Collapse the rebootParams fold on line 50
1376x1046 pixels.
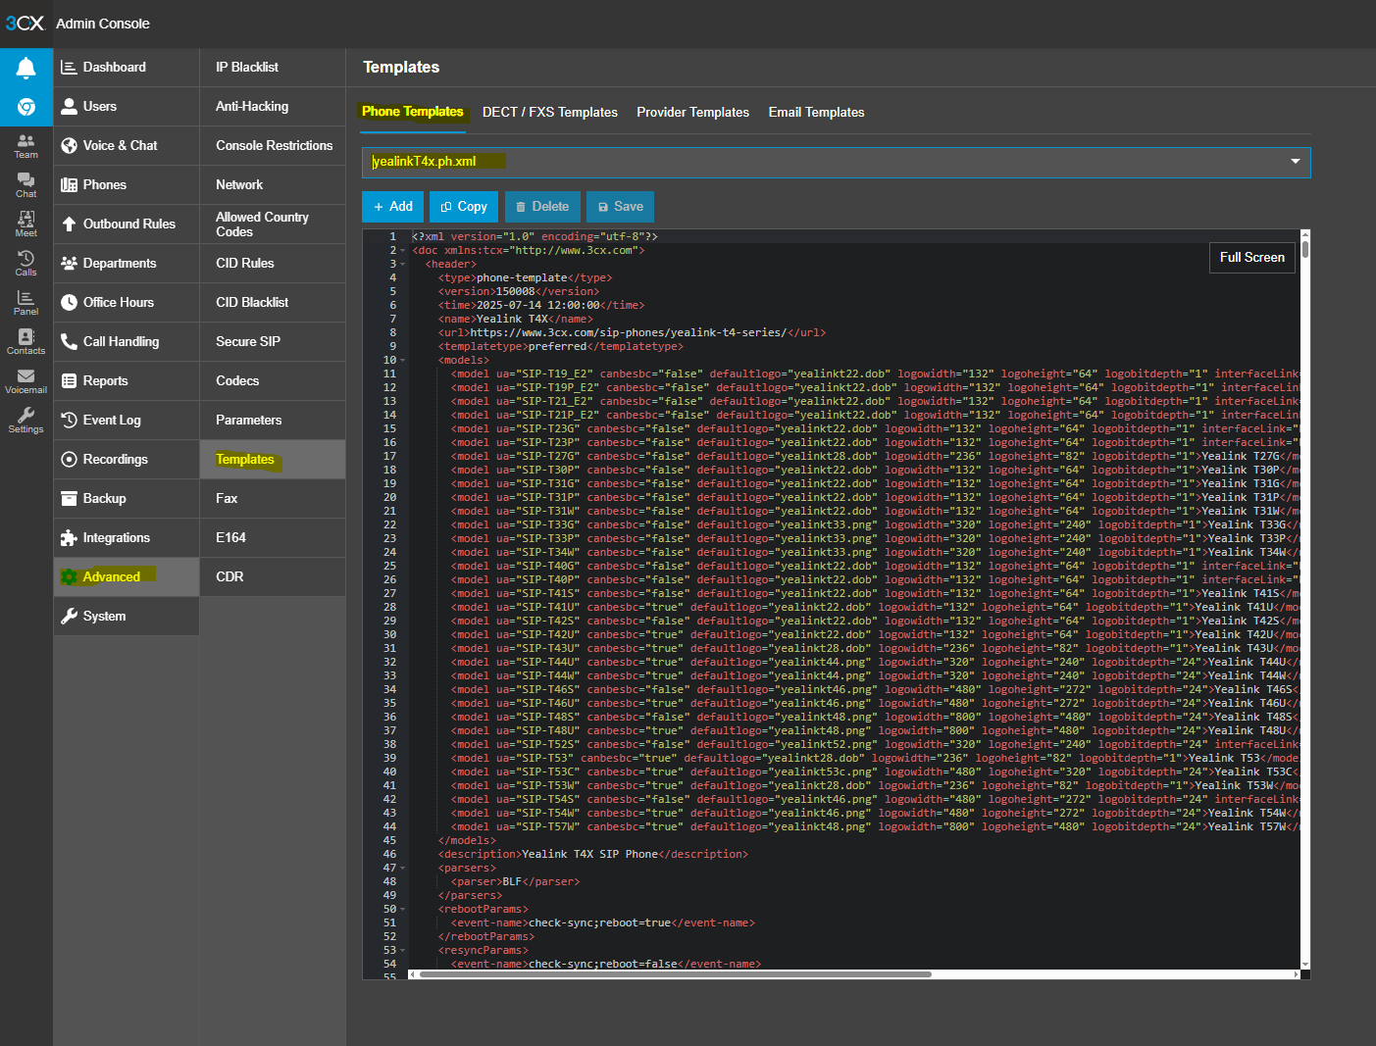coord(403,910)
